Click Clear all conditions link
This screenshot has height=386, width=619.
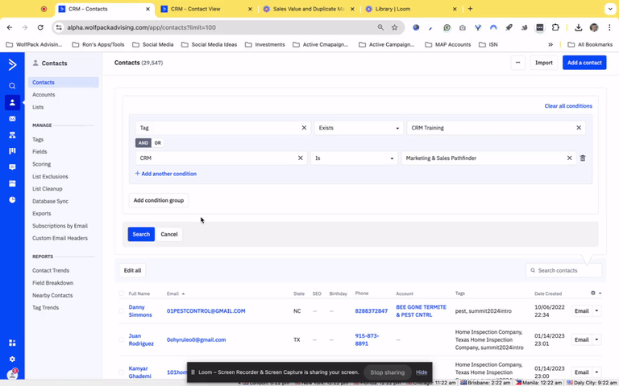click(x=568, y=106)
